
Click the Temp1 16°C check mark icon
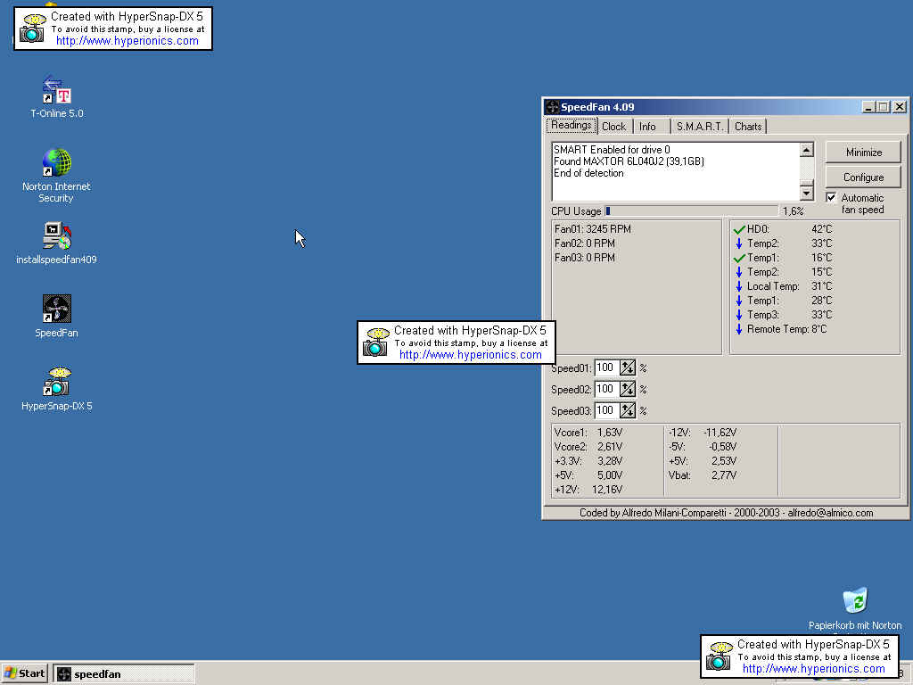[x=739, y=258]
